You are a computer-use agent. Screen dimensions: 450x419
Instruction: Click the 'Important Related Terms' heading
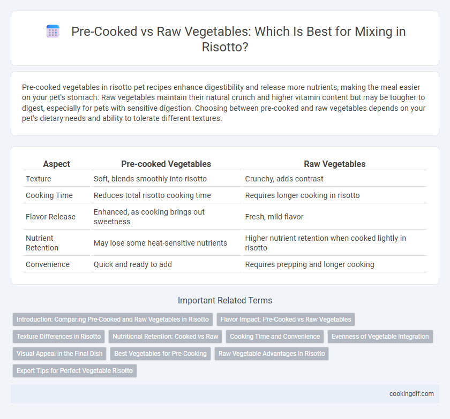coord(225,300)
